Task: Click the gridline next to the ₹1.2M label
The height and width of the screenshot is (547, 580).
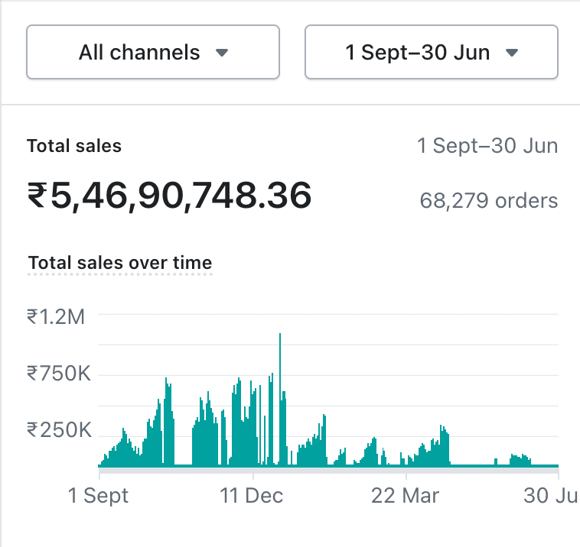Action: [329, 314]
